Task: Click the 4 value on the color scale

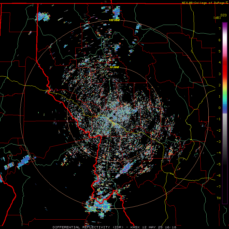Action: [x=220, y=63]
